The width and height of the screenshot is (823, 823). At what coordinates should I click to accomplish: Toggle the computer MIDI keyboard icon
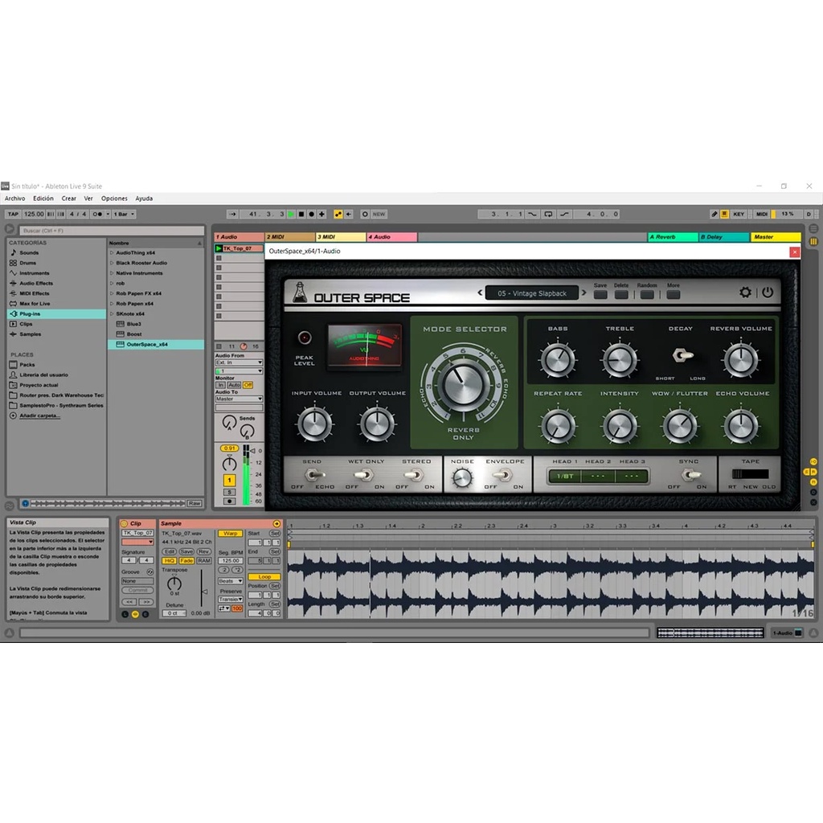[x=724, y=214]
